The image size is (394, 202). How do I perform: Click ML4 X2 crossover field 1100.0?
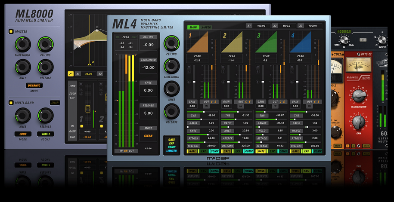[x=286, y=26]
